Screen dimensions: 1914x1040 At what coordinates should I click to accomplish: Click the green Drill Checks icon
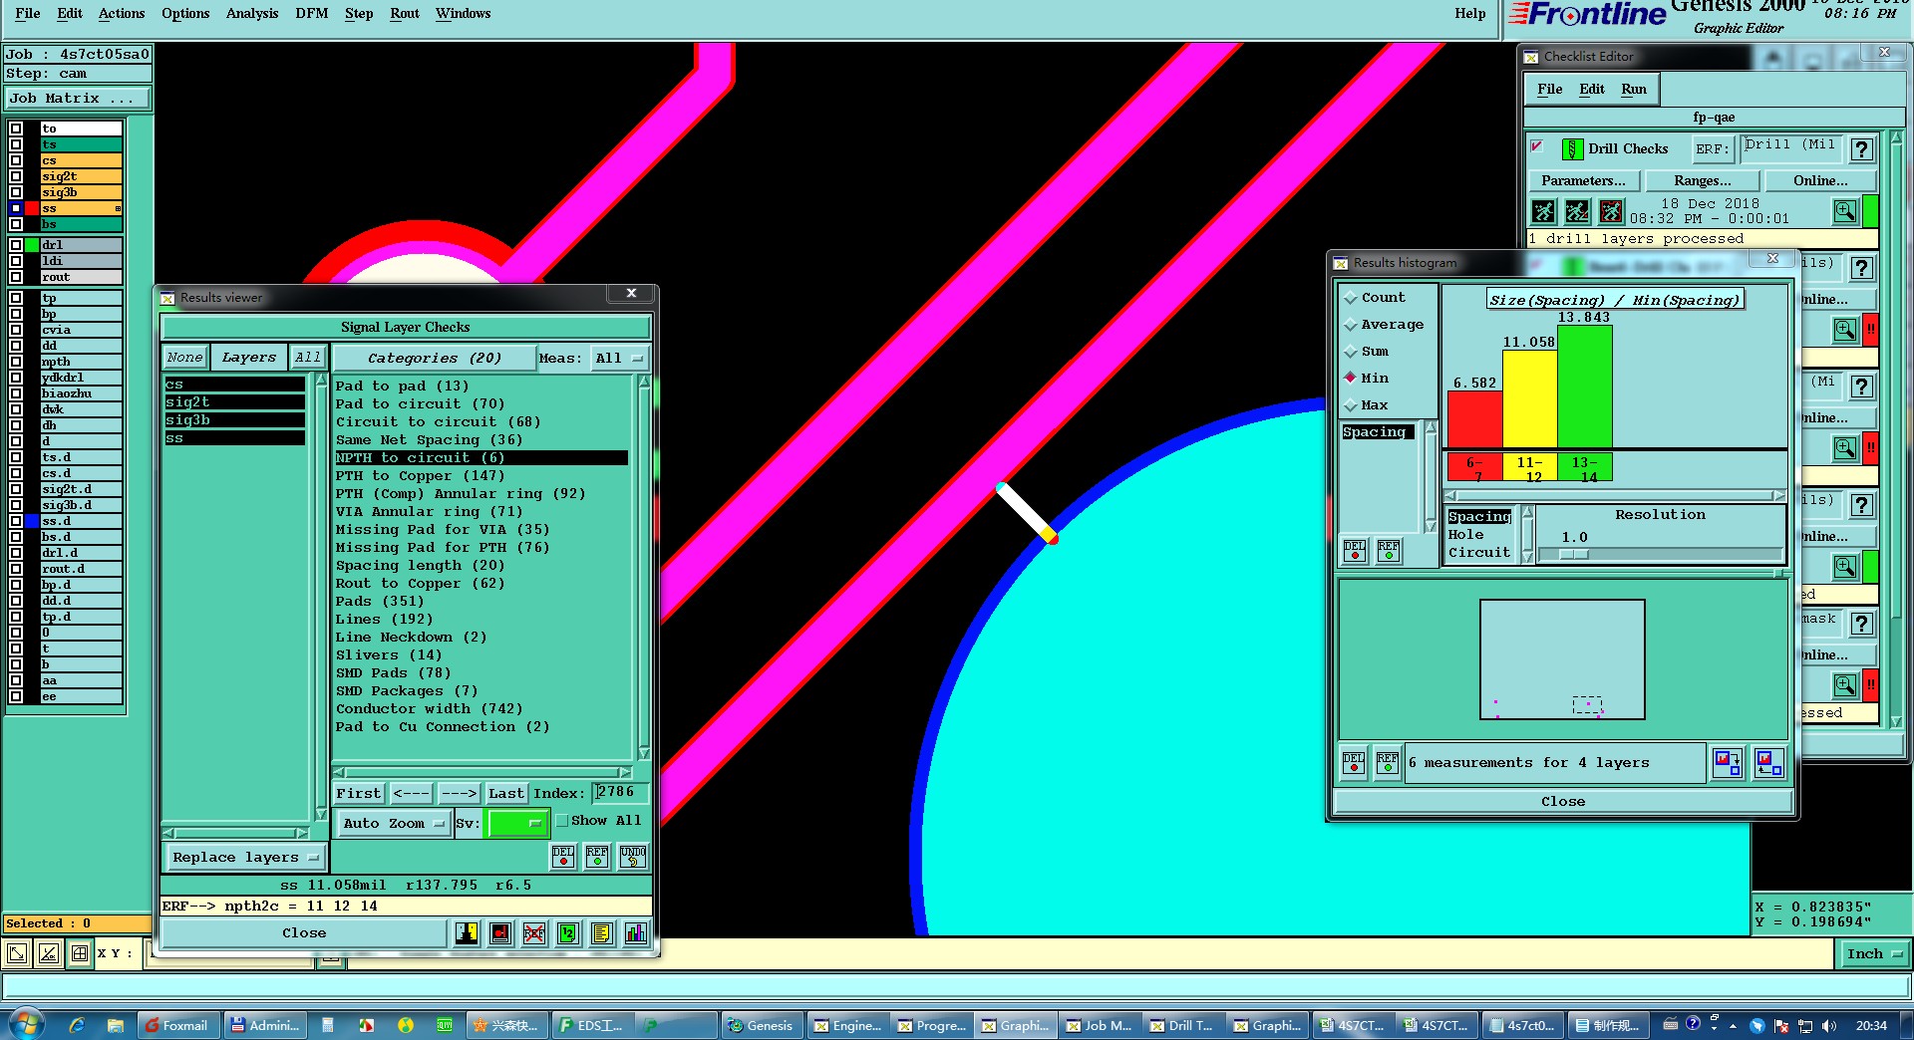pyautogui.click(x=1572, y=149)
